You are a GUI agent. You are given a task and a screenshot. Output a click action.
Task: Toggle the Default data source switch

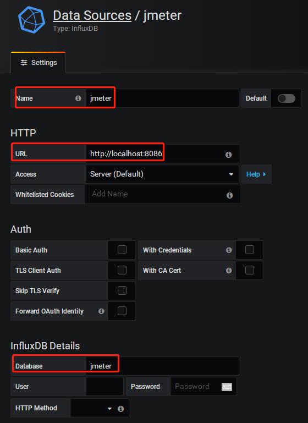pos(287,98)
